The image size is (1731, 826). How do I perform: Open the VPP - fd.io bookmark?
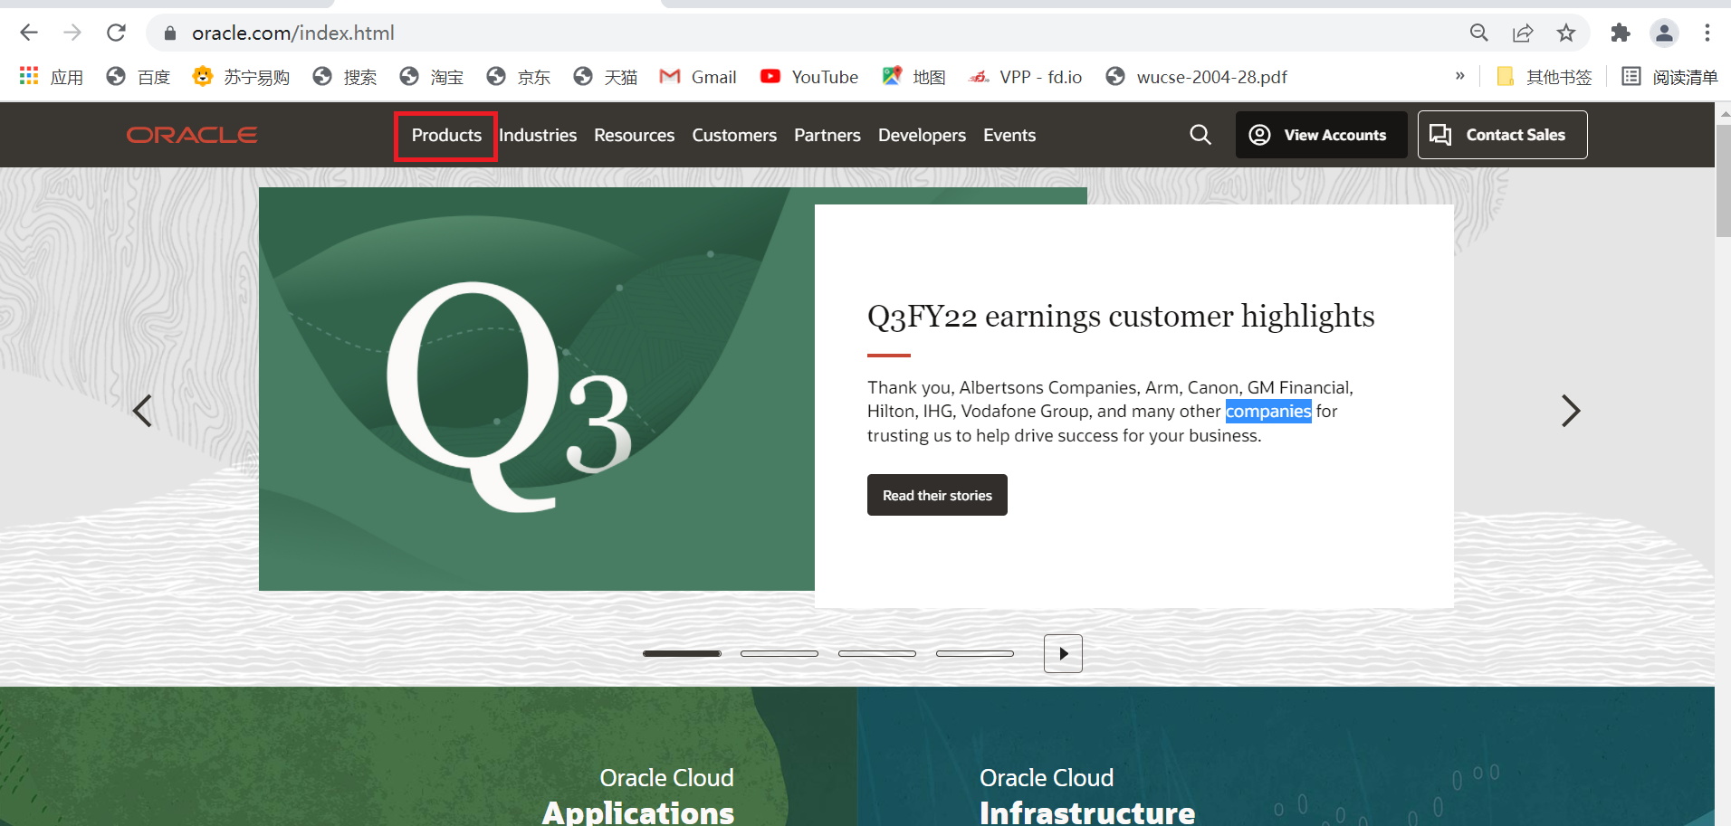point(1026,77)
